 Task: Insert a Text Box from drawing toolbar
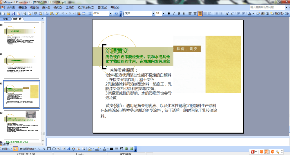click(x=59, y=149)
